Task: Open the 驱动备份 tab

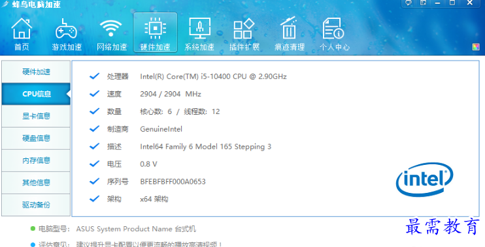Action: pos(36,205)
